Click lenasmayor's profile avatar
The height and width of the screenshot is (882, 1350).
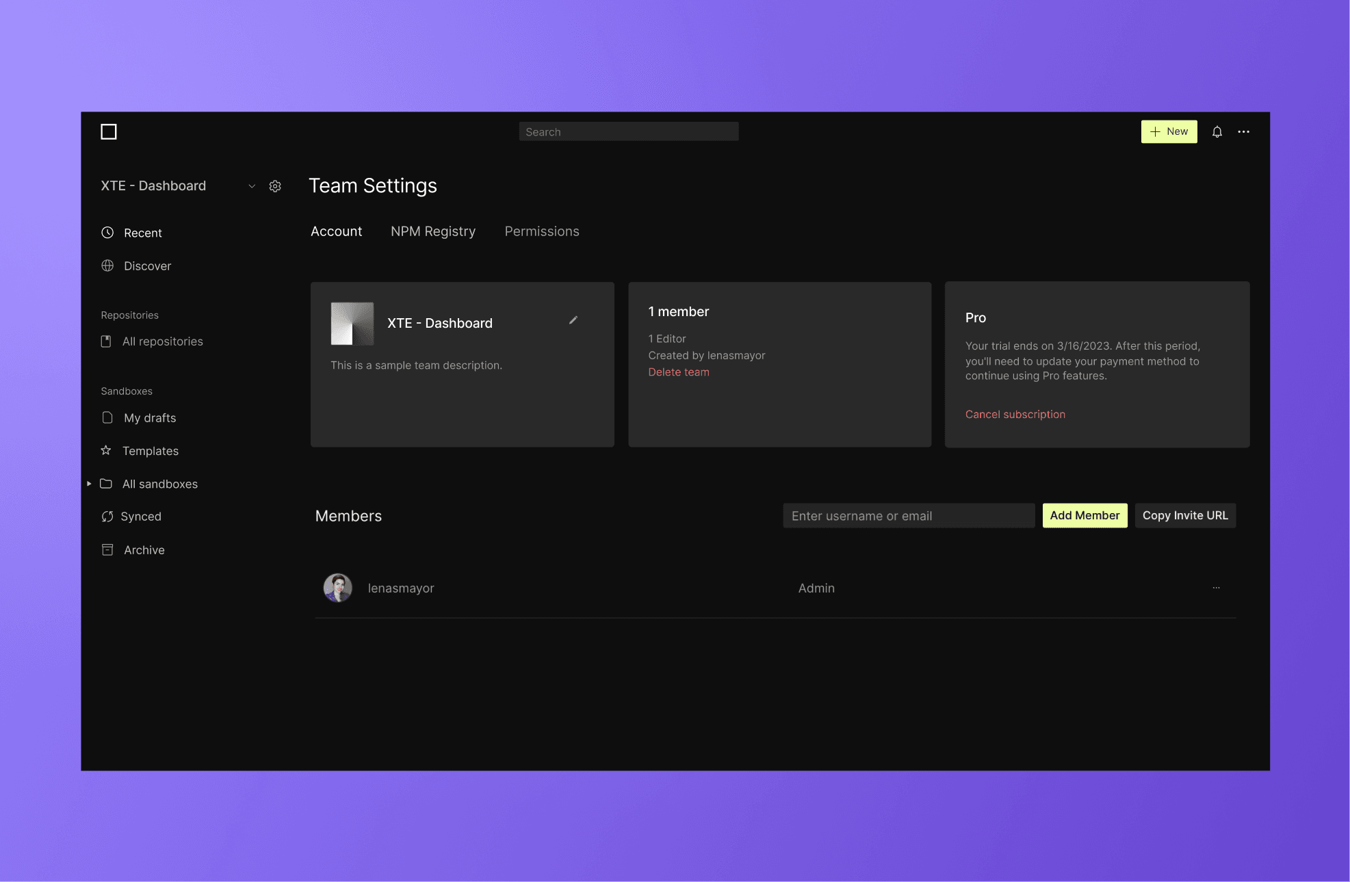[337, 588]
